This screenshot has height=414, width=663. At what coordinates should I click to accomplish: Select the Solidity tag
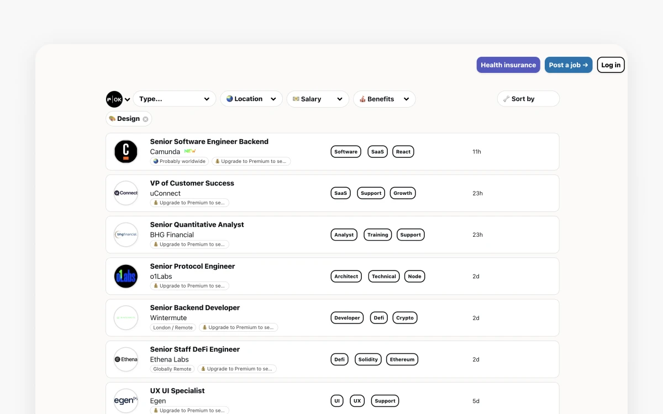[x=368, y=359]
